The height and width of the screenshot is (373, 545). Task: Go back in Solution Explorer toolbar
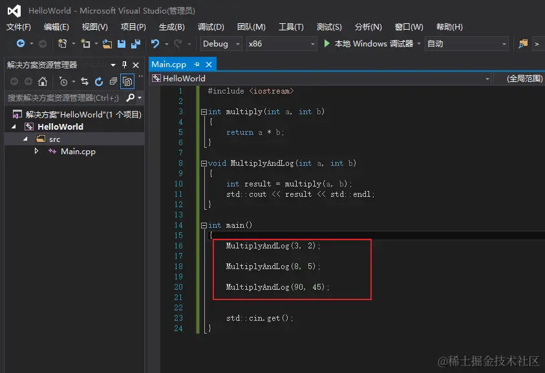[x=14, y=81]
